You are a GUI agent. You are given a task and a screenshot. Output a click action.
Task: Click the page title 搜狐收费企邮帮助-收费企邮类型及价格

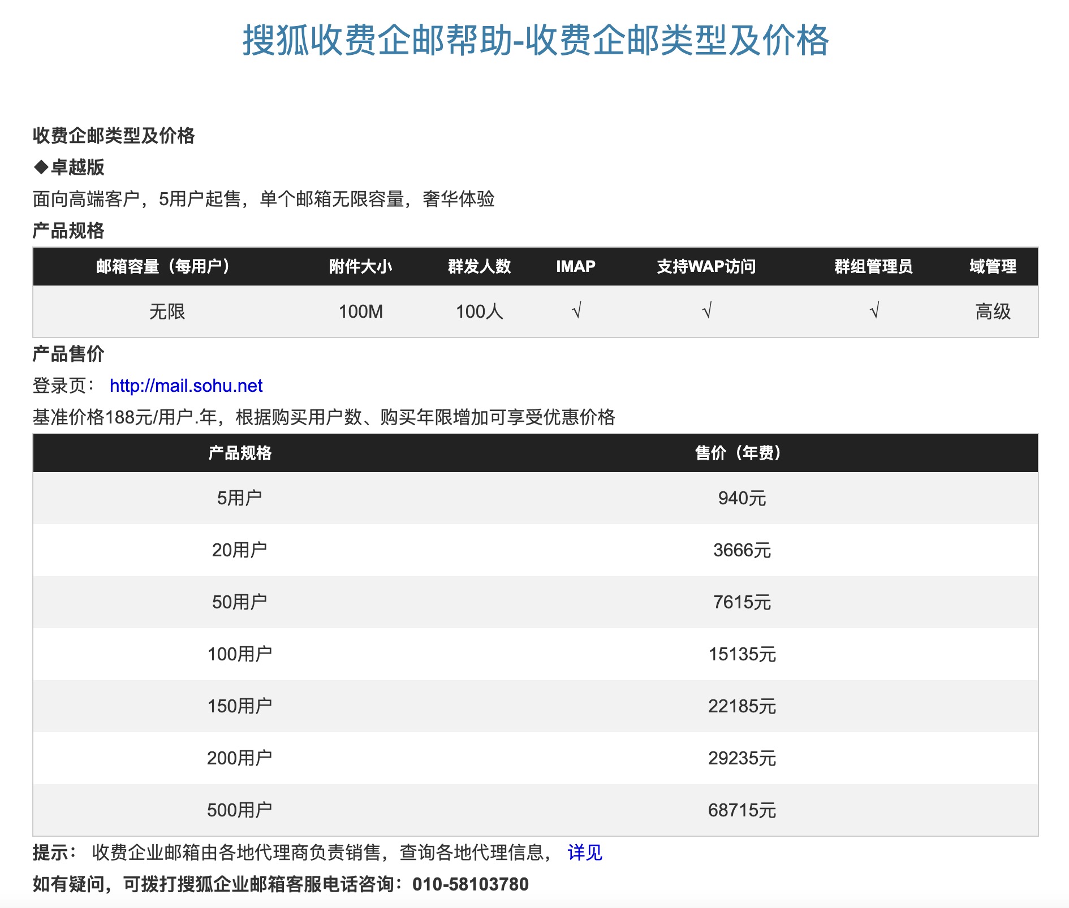pyautogui.click(x=535, y=40)
